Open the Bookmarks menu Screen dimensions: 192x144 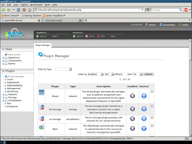[x=36, y=5]
